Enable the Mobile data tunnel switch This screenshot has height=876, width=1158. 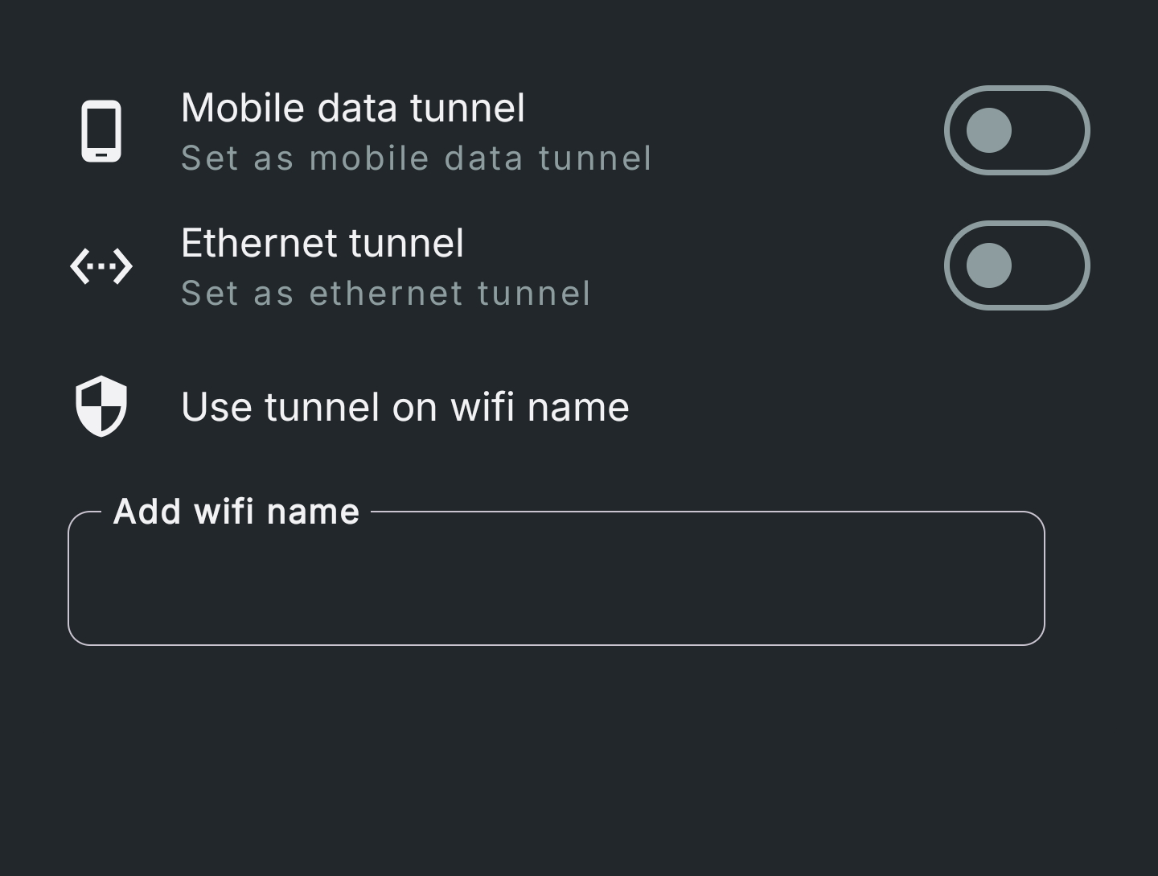[1016, 130]
